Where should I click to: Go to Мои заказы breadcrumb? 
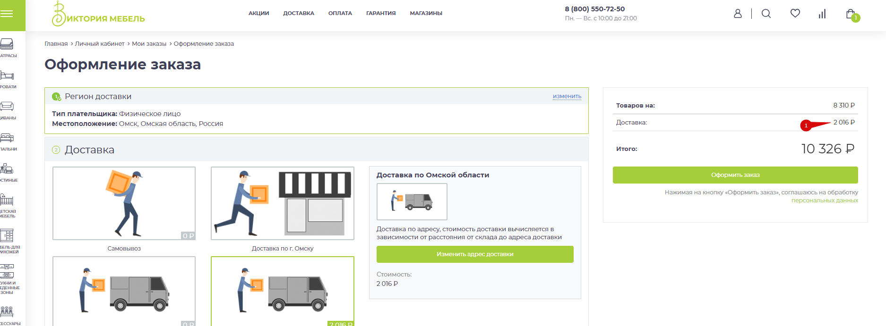coord(149,44)
